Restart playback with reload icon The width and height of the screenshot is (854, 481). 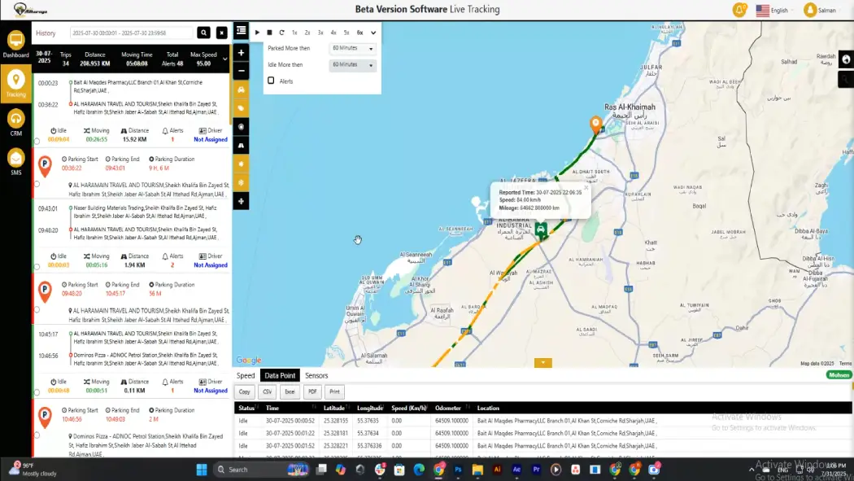281,33
